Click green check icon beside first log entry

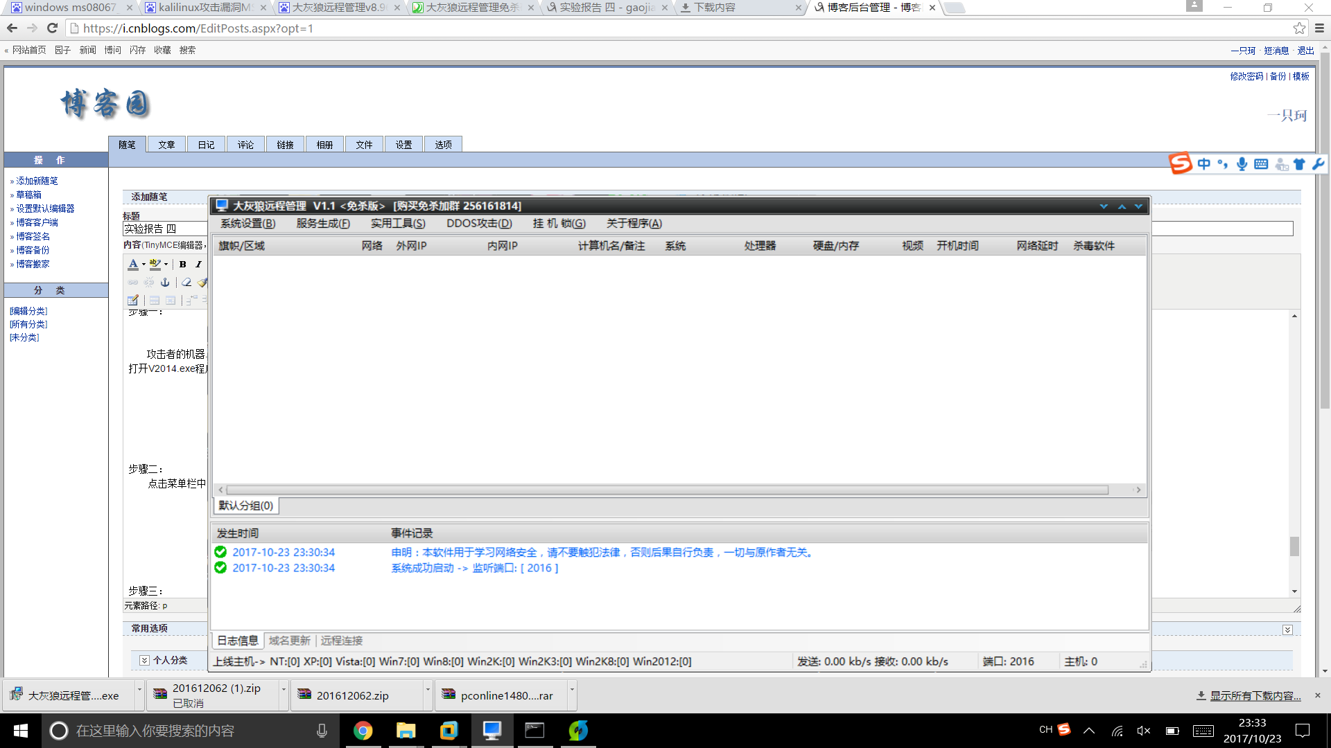[x=220, y=552]
